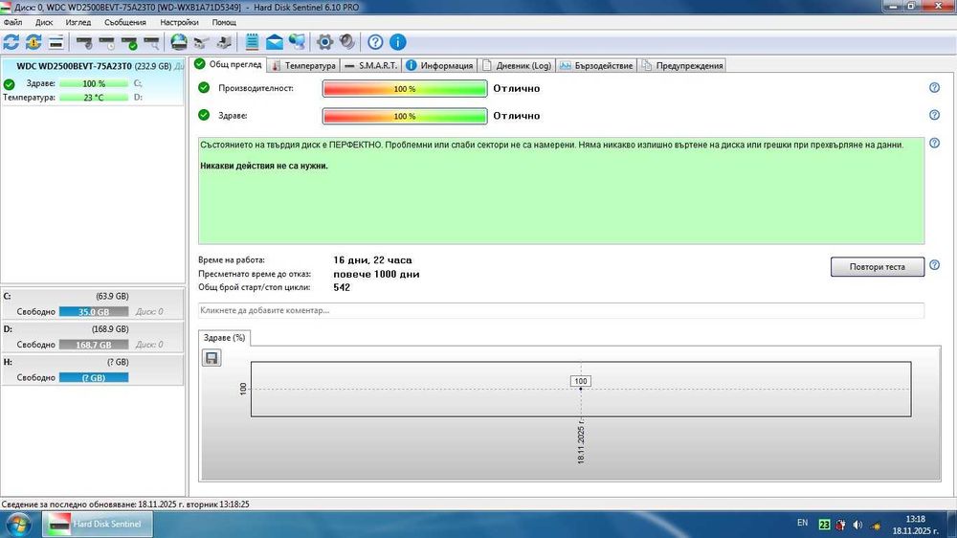The height and width of the screenshot is (538, 957).
Task: Open the blue notepad report icon
Action: tap(252, 42)
